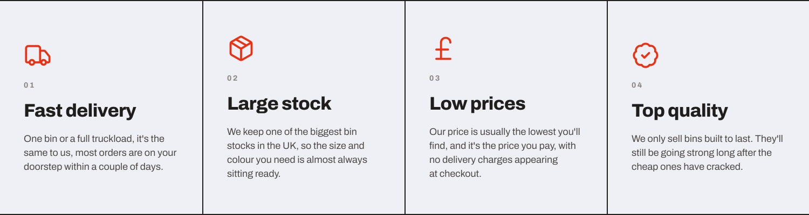This screenshot has width=809, height=215.
Task: Click the text about bins built to last
Action: pyautogui.click(x=707, y=153)
